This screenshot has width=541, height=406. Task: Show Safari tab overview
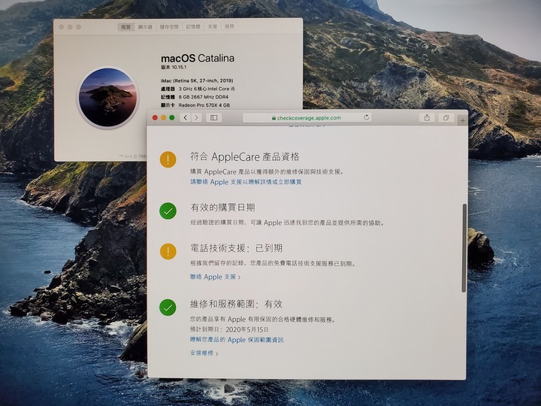pyautogui.click(x=446, y=118)
